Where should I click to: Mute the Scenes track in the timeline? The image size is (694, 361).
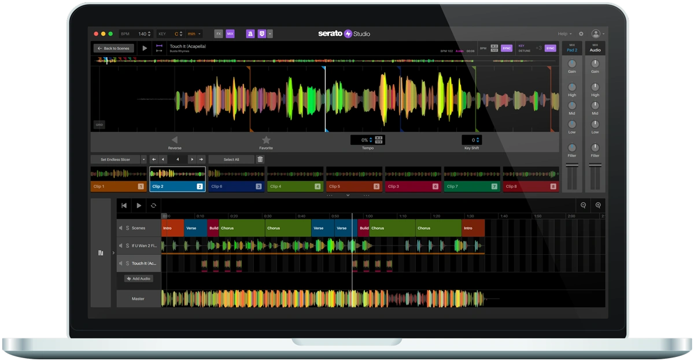point(120,228)
